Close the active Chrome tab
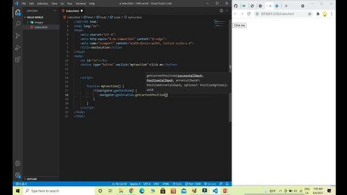This screenshot has height=195, width=347. [x=270, y=6]
